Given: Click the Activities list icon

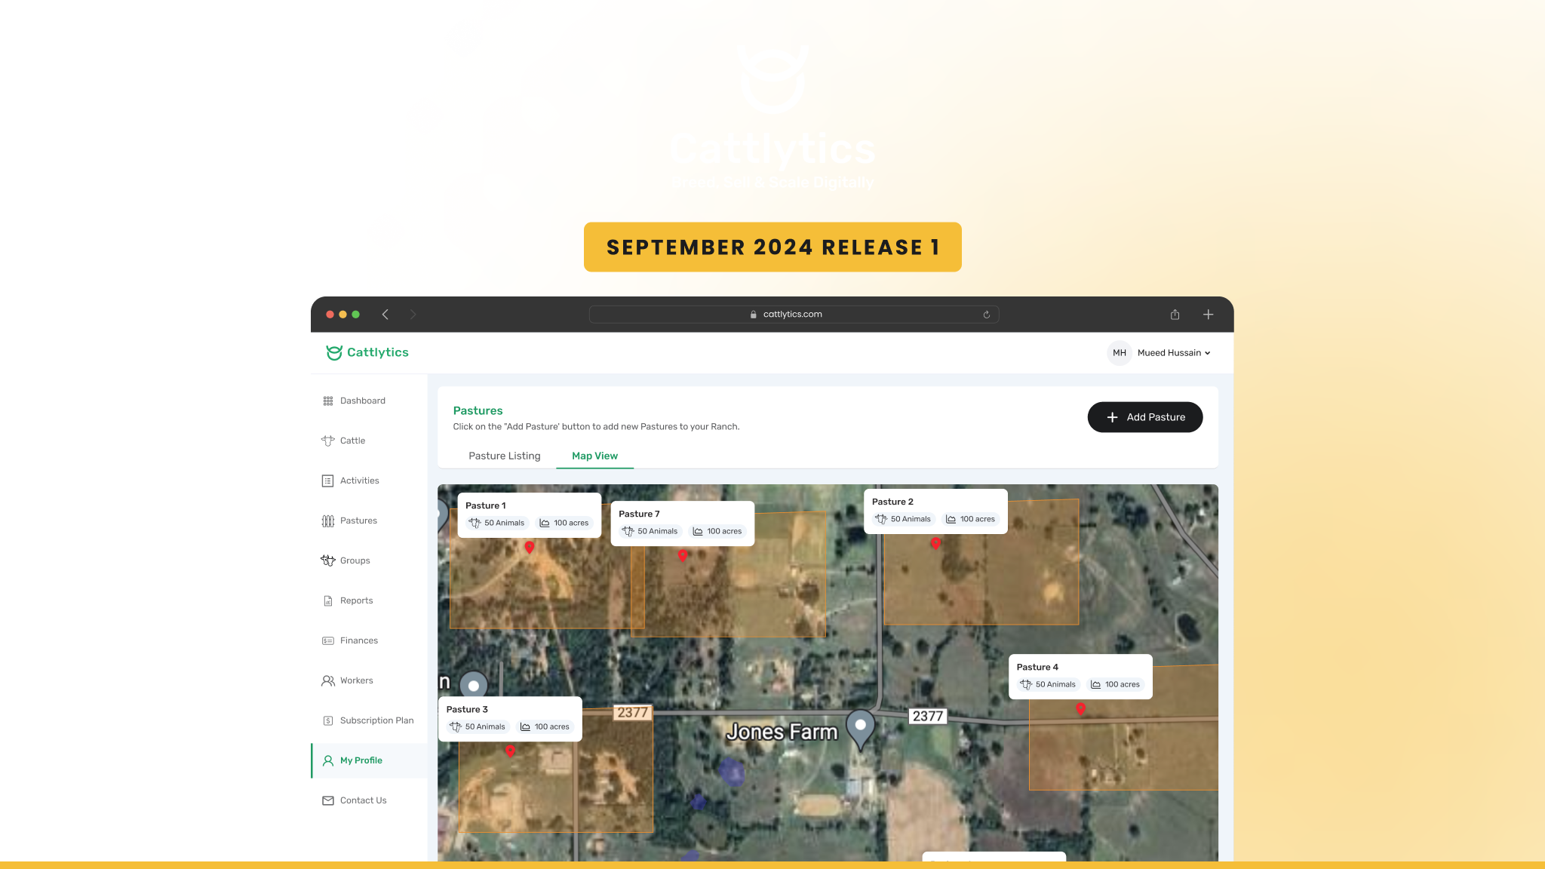Looking at the screenshot, I should 327,481.
